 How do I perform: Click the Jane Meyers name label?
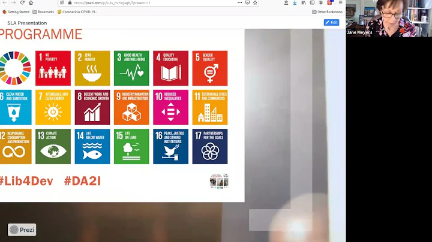359,32
